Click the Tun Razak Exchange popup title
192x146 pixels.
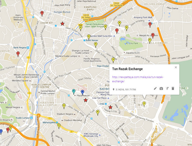coord(127,69)
